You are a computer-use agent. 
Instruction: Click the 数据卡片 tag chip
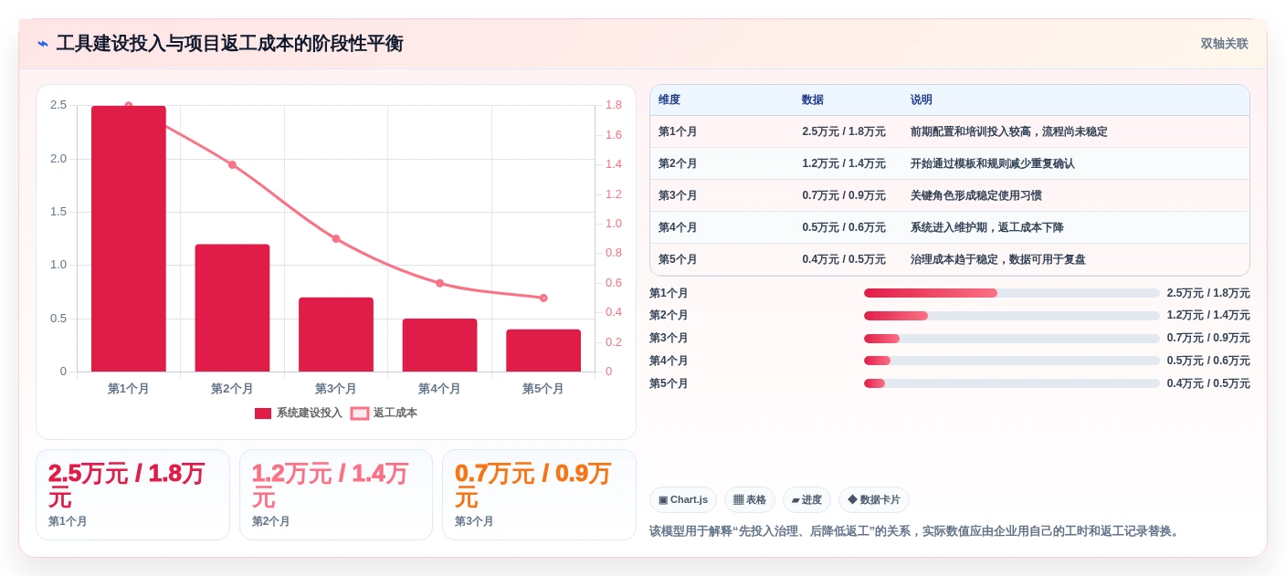click(874, 500)
